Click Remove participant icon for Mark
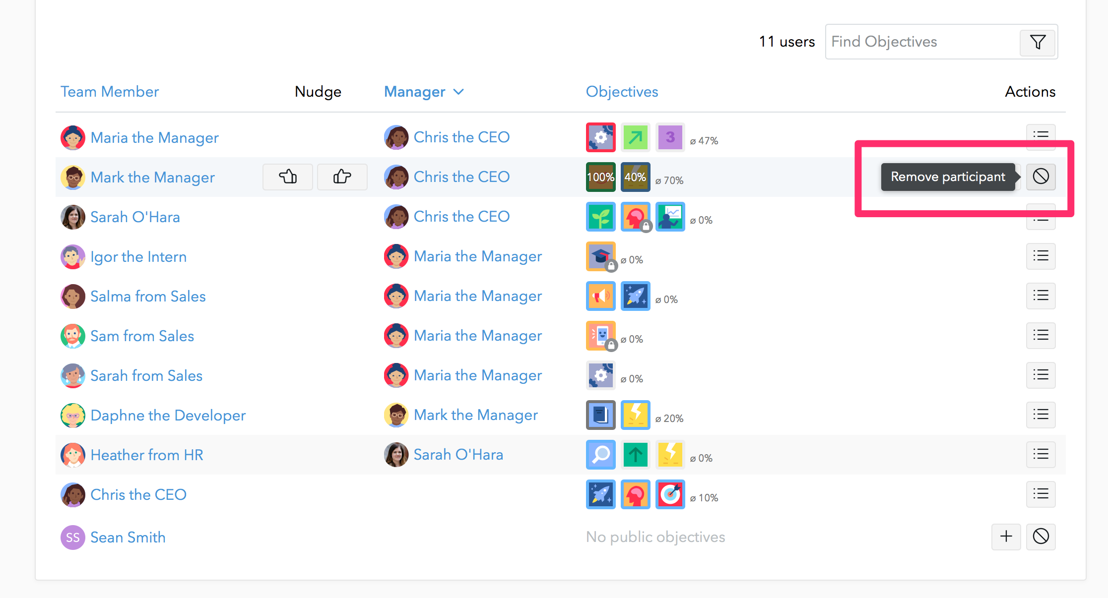The image size is (1108, 598). pos(1041,177)
